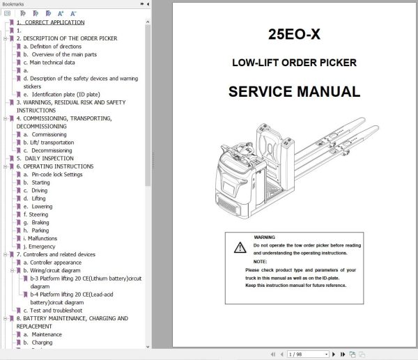Open bookmark h. Parking
This screenshot has height=360, width=418.
[x=36, y=230]
